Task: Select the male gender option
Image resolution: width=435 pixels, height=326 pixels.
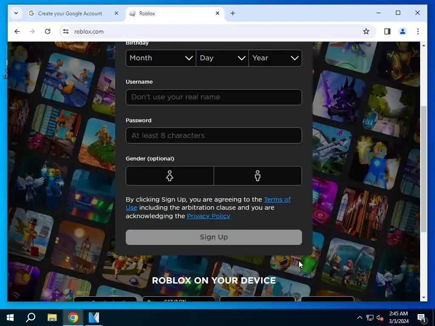Action: click(258, 176)
